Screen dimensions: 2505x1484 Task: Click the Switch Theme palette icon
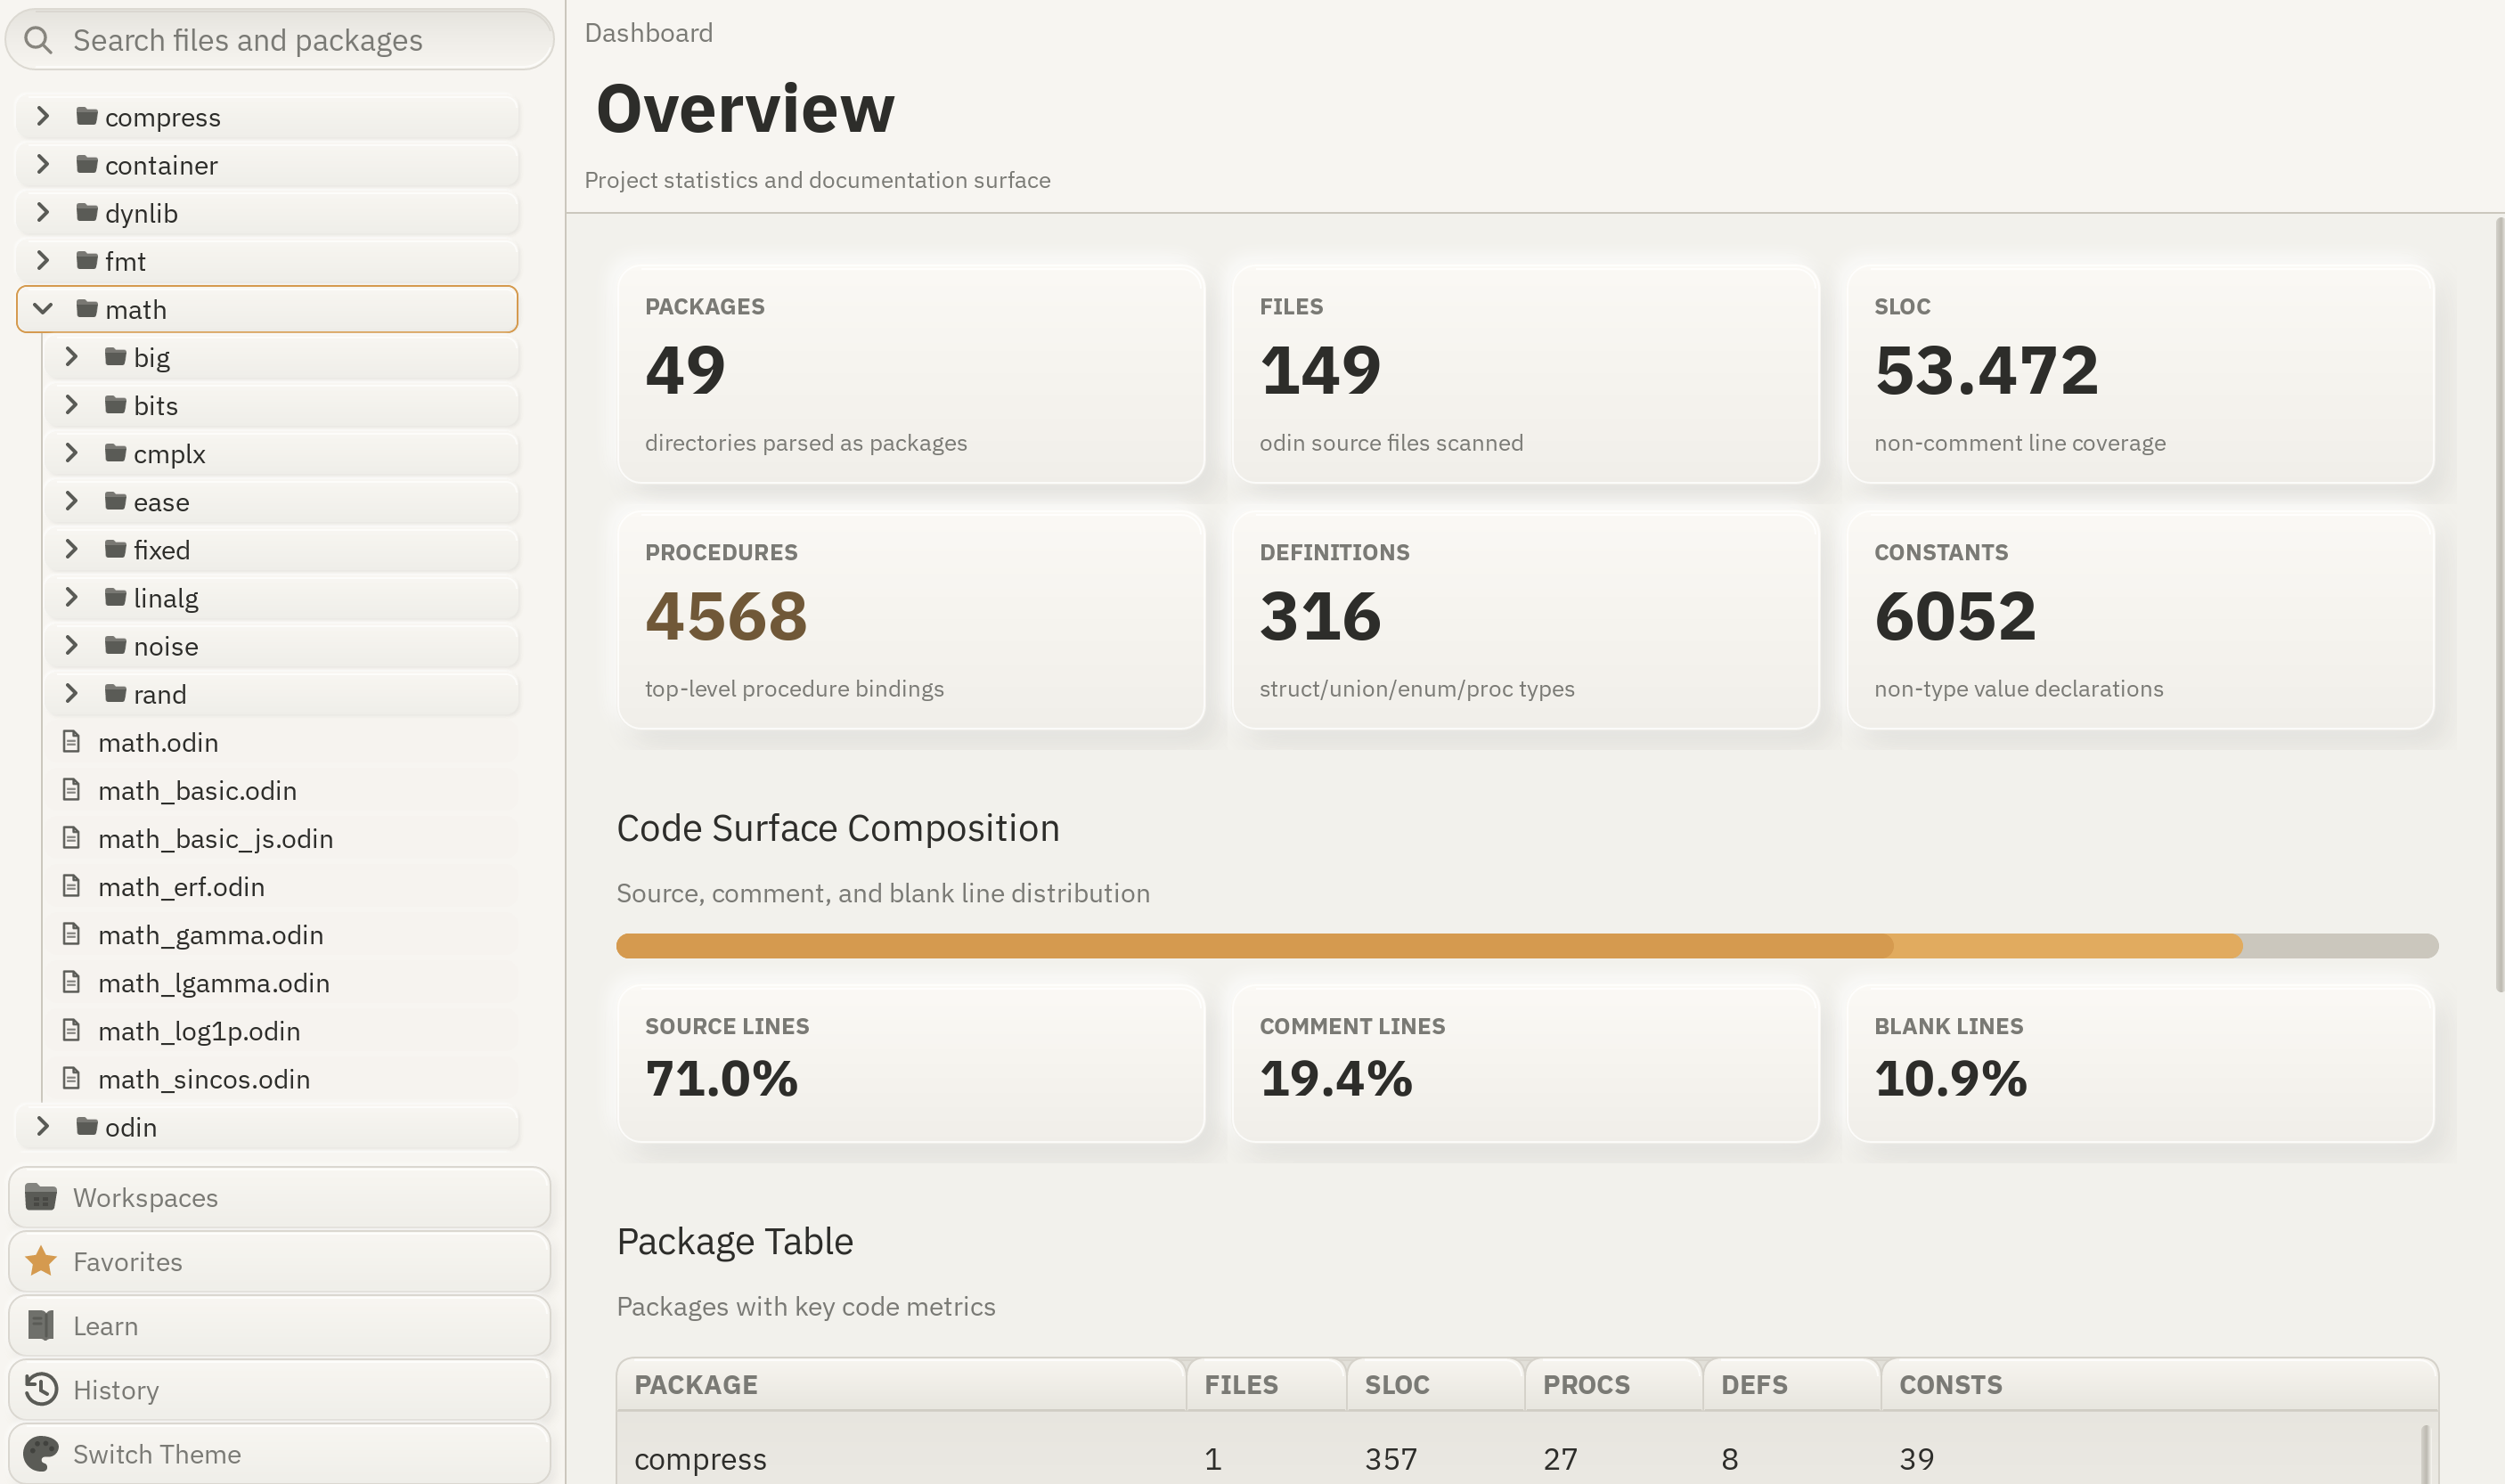pyautogui.click(x=41, y=1453)
